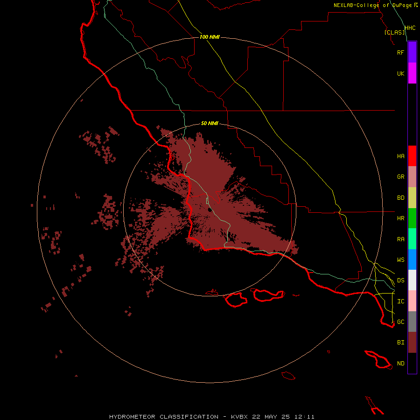The image size is (420, 420).
Task: Click the HA legend label
Action: pos(400,156)
